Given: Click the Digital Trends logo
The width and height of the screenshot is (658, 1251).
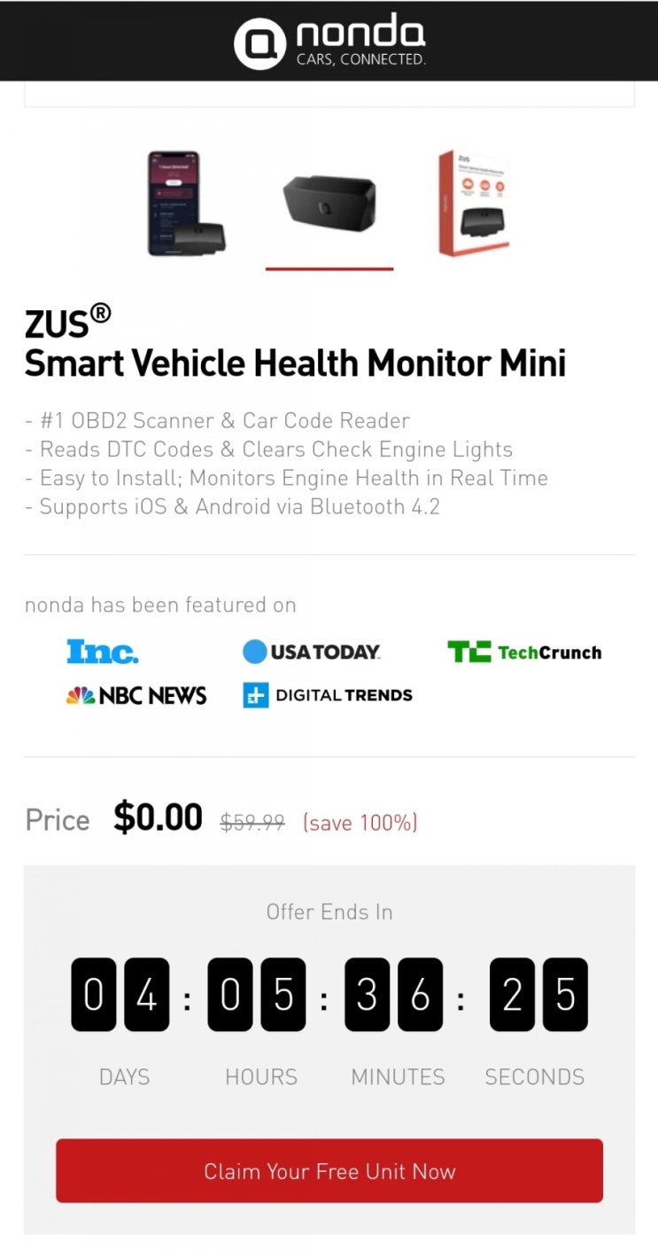Looking at the screenshot, I should pos(328,695).
